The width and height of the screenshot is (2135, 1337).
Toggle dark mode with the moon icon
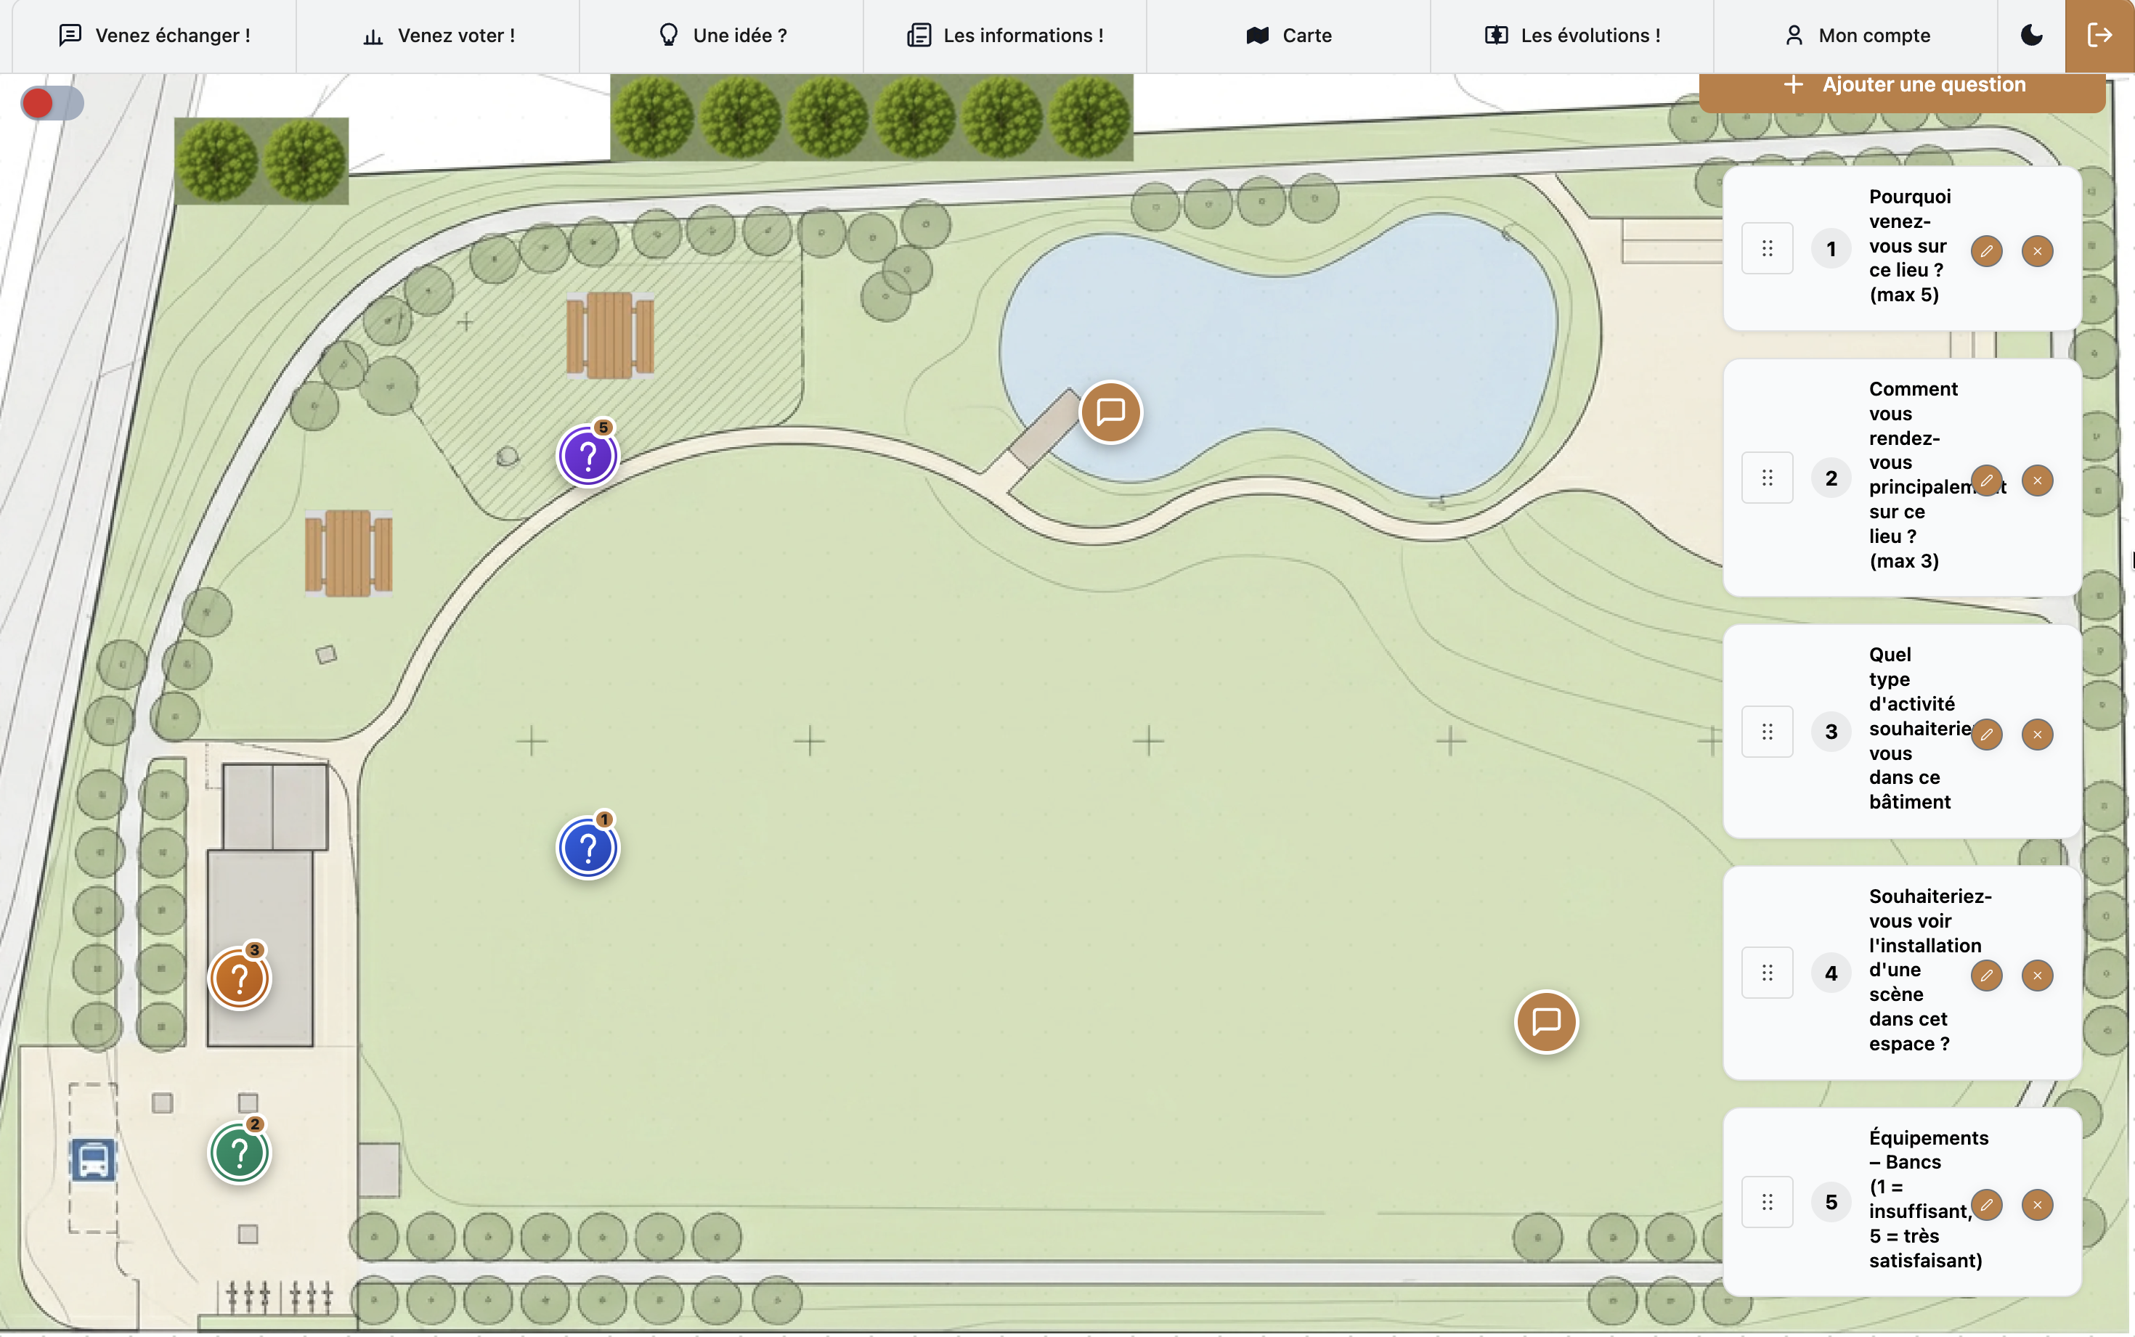[2032, 36]
